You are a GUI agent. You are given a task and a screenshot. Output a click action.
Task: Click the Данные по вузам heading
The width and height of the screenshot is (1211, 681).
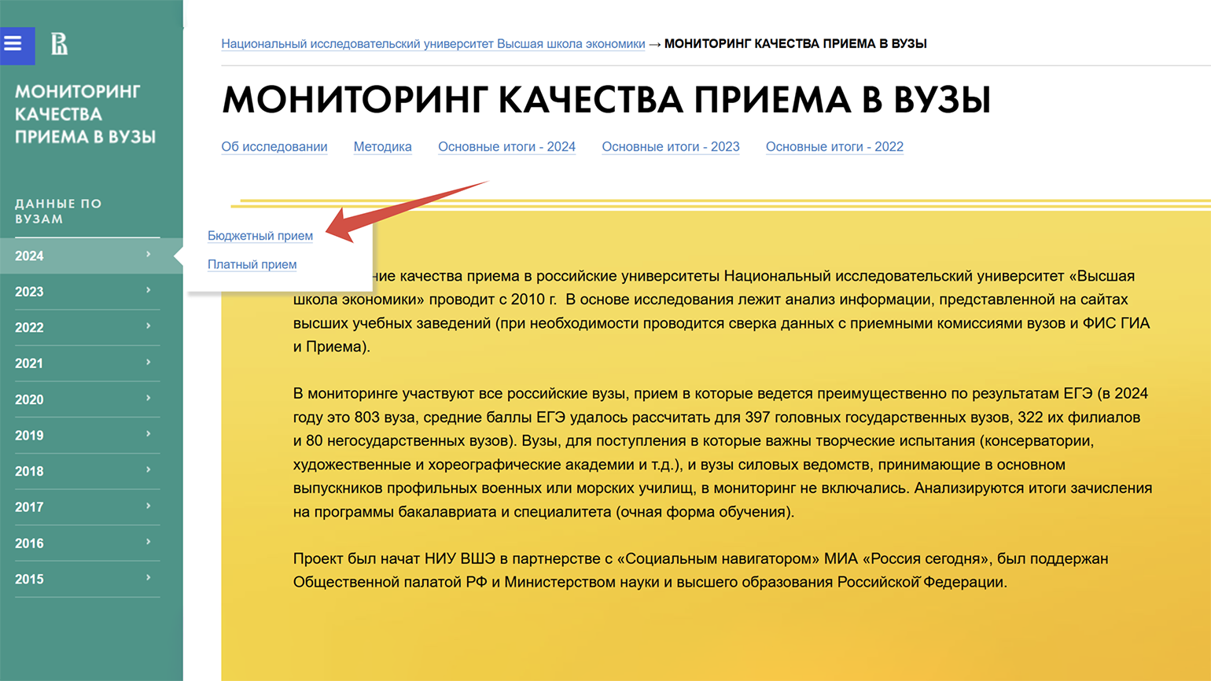[58, 212]
